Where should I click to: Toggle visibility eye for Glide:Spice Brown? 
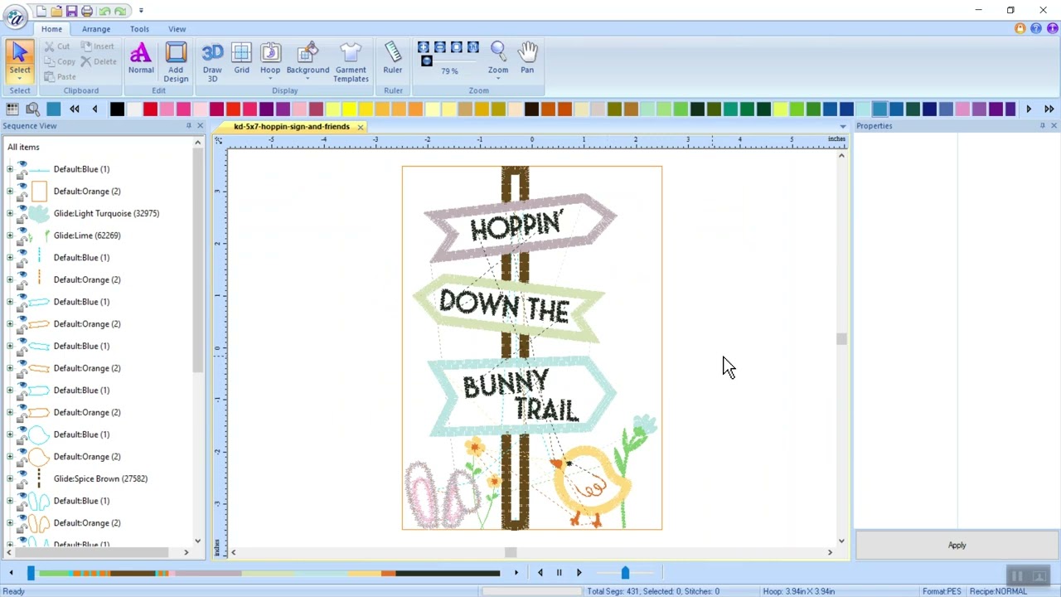[22, 473]
